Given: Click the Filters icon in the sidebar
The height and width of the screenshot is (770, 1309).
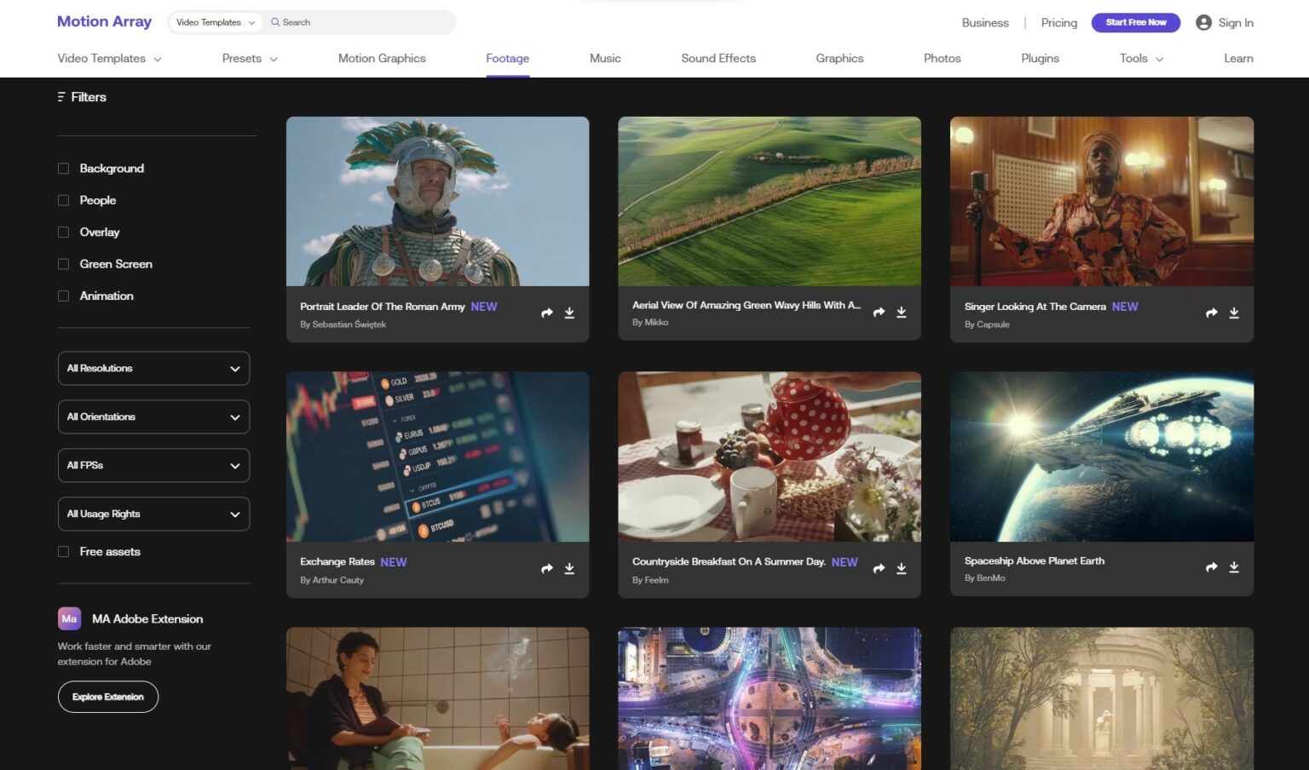Looking at the screenshot, I should (60, 96).
